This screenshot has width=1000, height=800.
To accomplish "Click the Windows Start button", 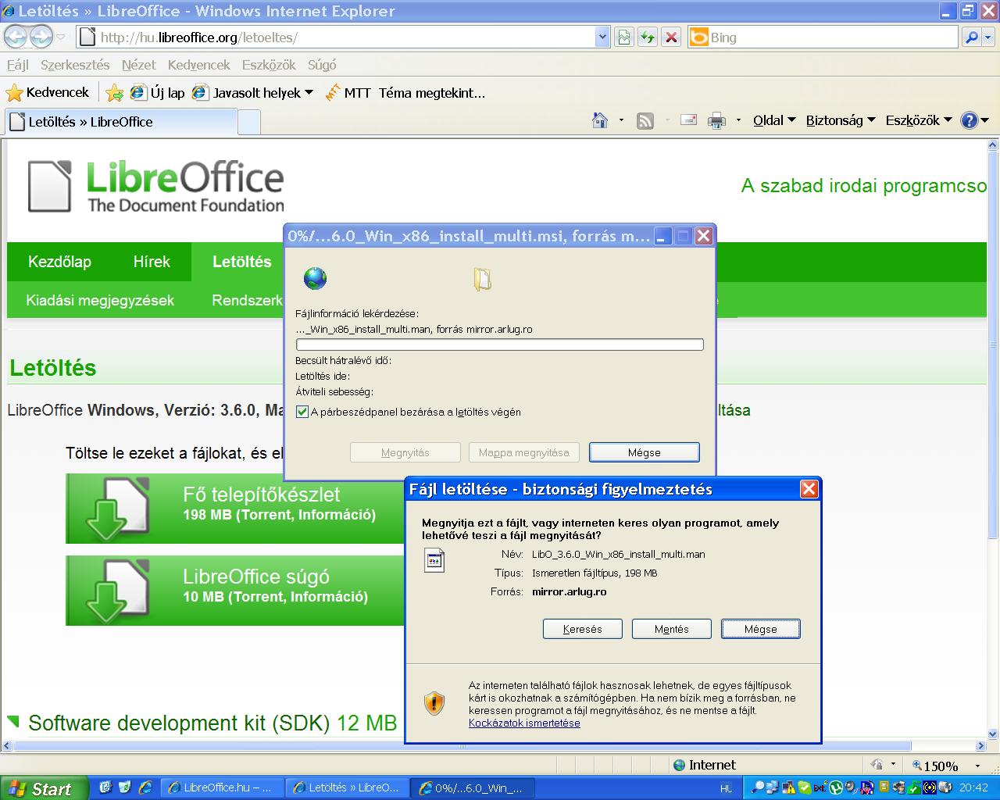I will pyautogui.click(x=41, y=788).
